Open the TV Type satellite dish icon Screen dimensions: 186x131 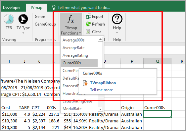coord(23,19)
